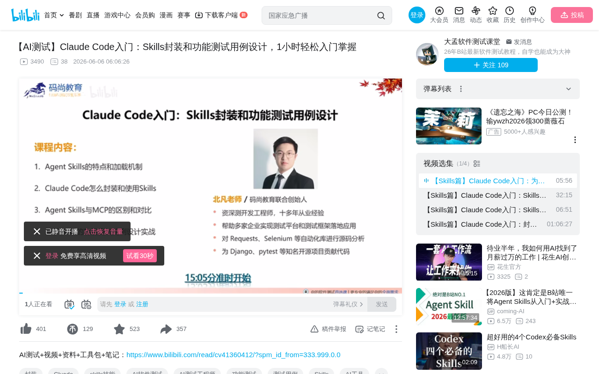The width and height of the screenshot is (599, 374).
Task: Give coins using the coin icon
Action: [x=73, y=329]
